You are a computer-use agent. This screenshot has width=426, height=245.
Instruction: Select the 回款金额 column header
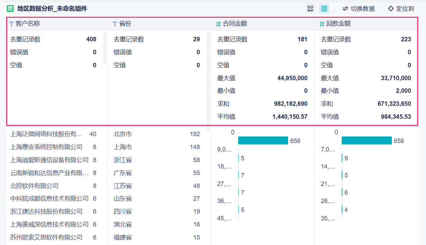[338, 24]
